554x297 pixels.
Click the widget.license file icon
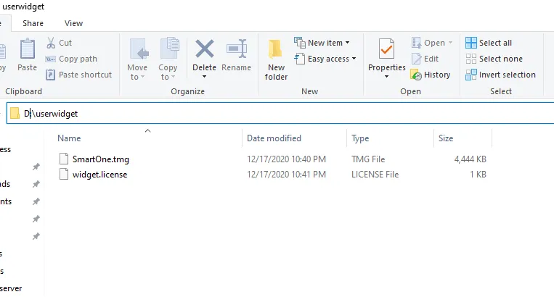(64, 174)
